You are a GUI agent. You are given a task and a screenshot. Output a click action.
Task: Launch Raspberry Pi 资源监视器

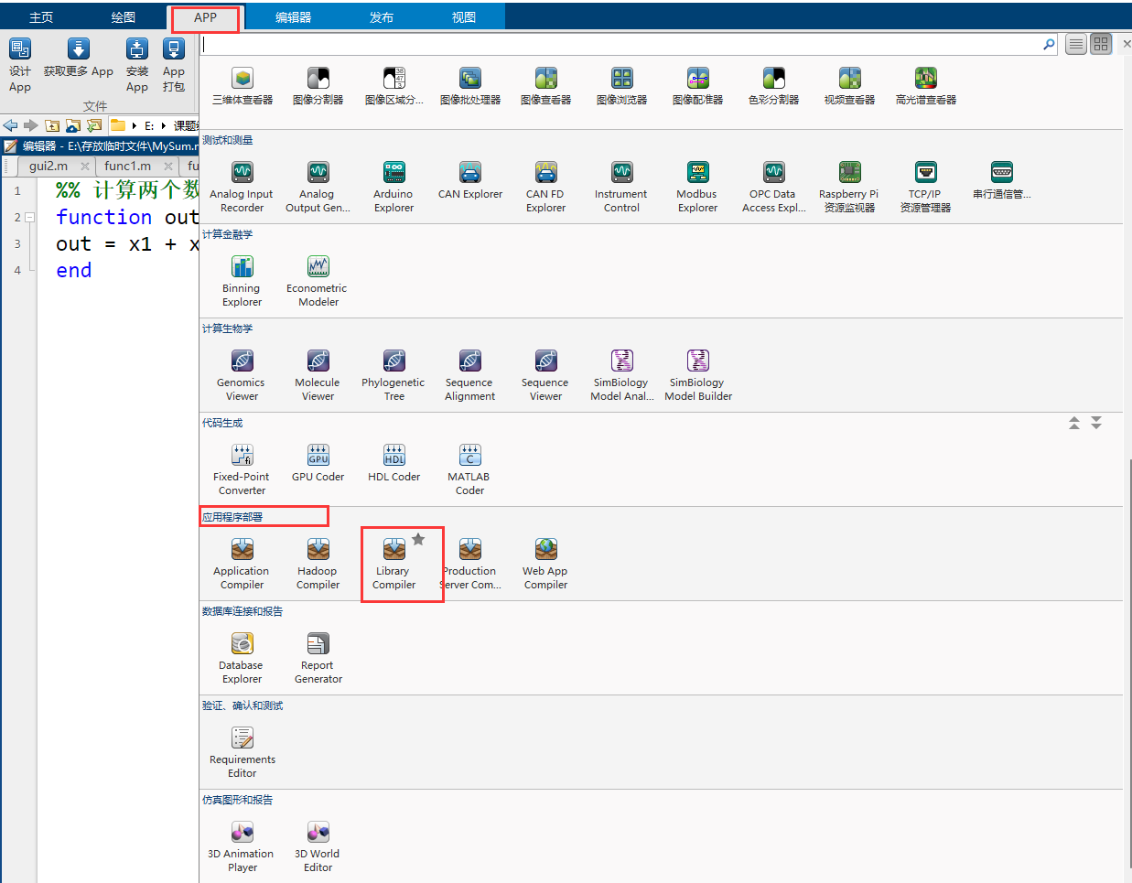[x=849, y=187]
